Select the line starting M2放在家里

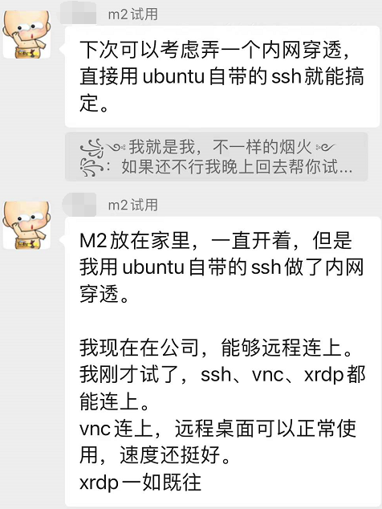pyautogui.click(x=216, y=241)
